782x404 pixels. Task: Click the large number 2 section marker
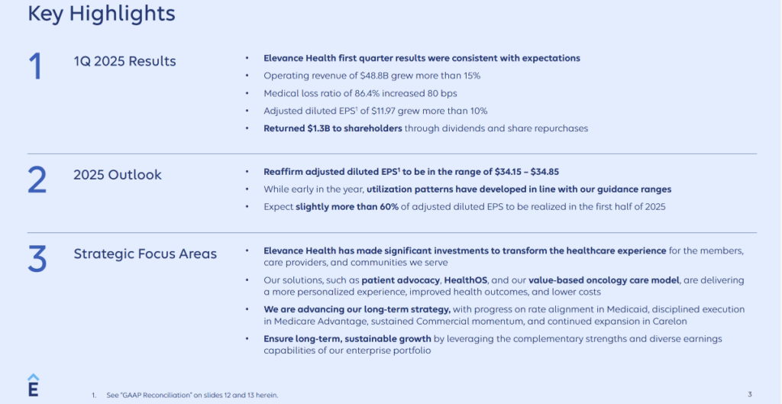pyautogui.click(x=37, y=180)
